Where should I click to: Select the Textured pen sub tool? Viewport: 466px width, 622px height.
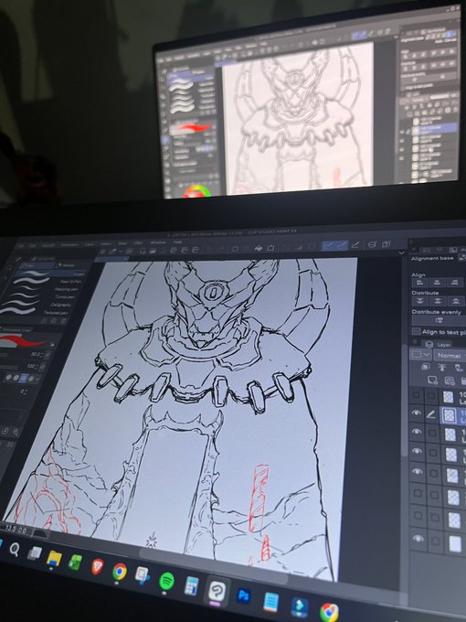(35, 313)
